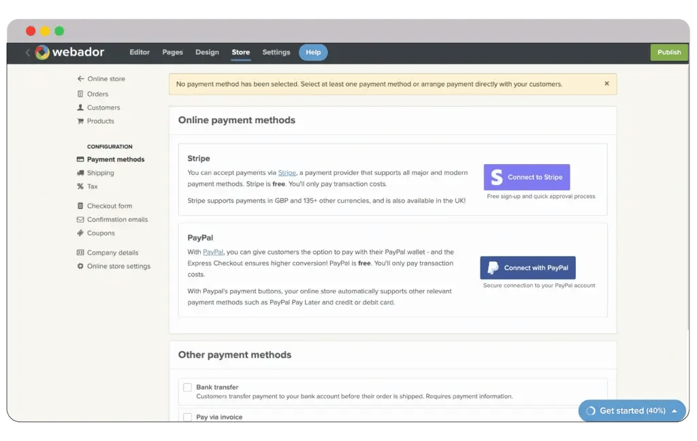Click the Products cart icon in sidebar

(80, 121)
